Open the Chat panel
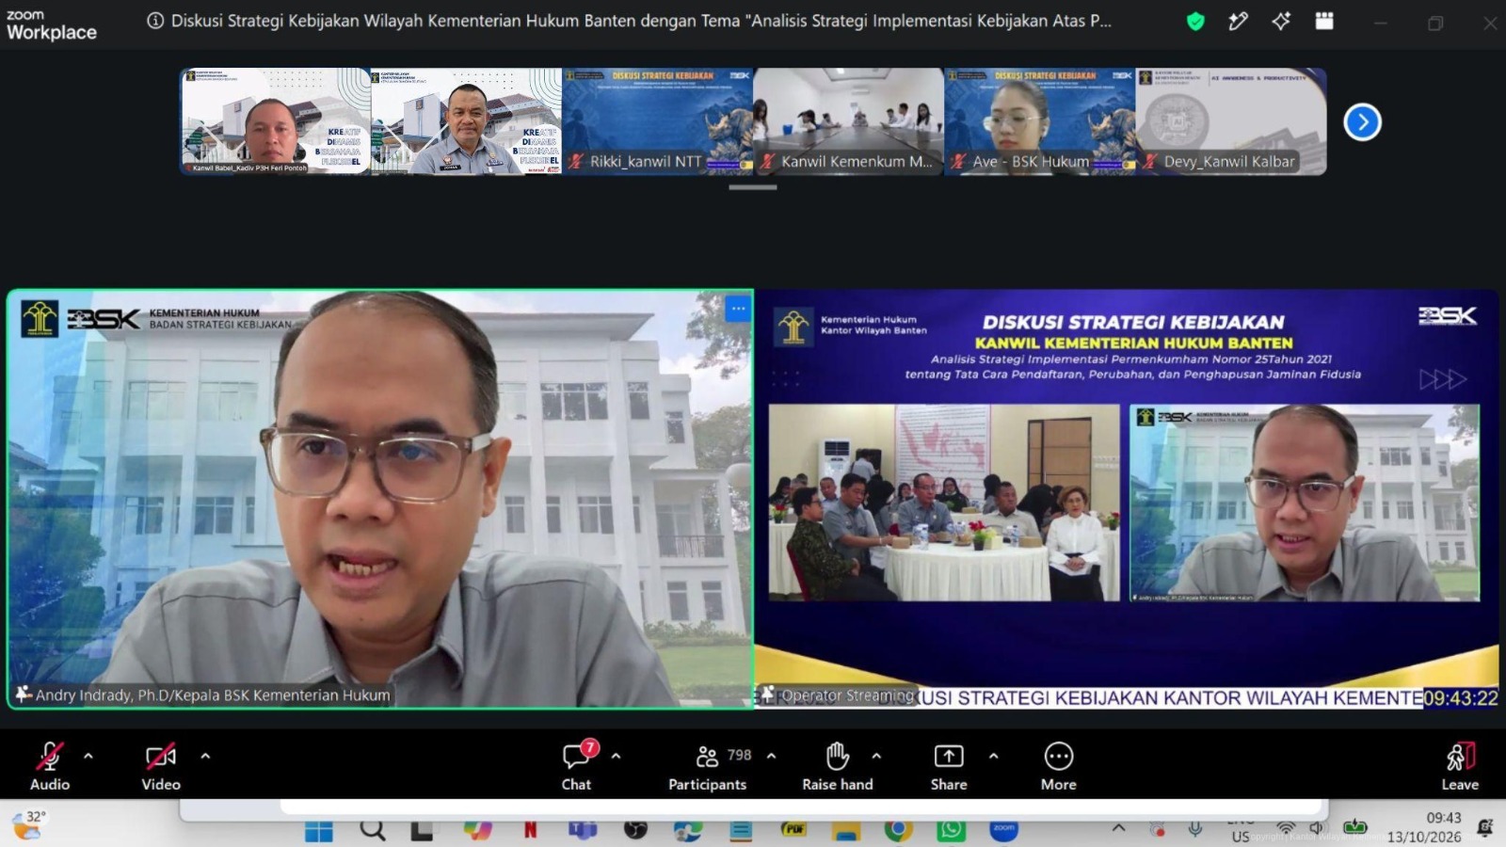Screen dimensions: 1506x847 point(576,766)
